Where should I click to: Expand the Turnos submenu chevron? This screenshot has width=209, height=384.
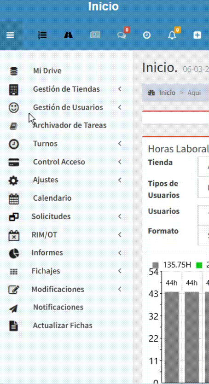(x=120, y=144)
